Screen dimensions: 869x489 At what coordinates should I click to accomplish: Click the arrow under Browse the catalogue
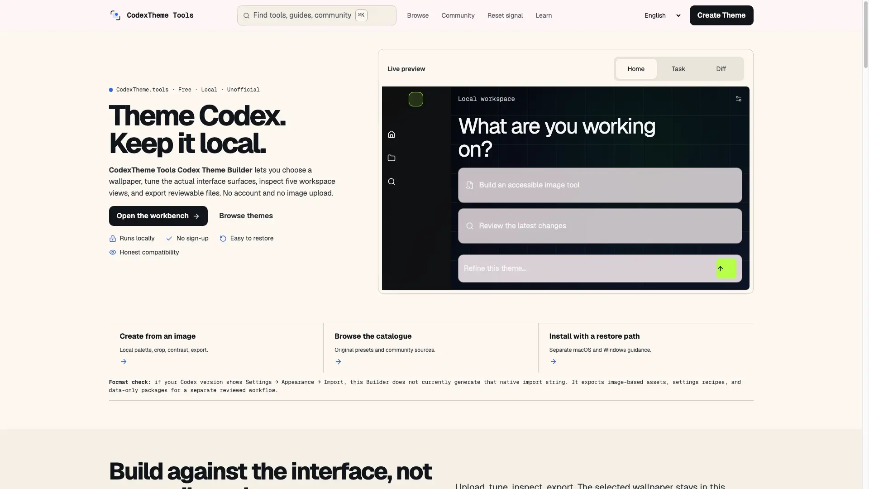pyautogui.click(x=339, y=362)
